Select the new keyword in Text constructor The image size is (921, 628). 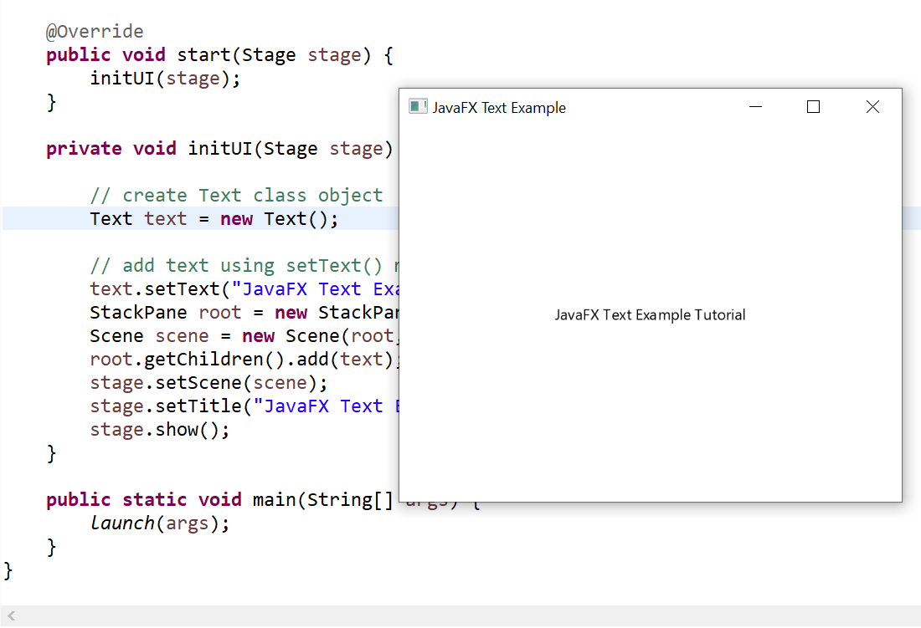coord(236,218)
